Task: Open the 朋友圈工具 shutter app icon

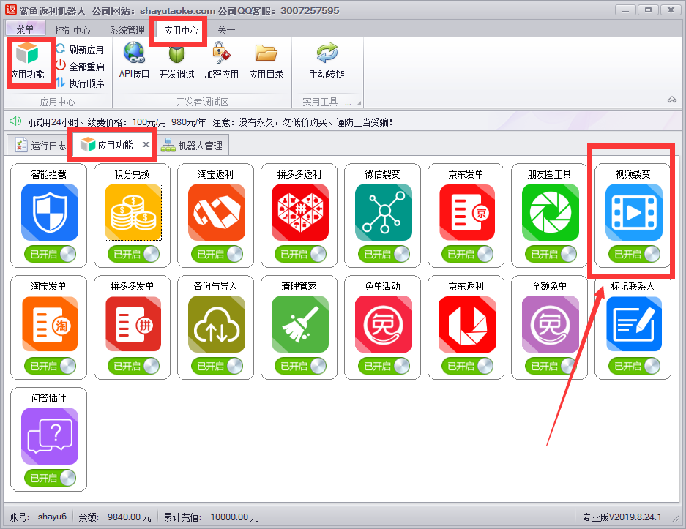Action: click(551, 212)
